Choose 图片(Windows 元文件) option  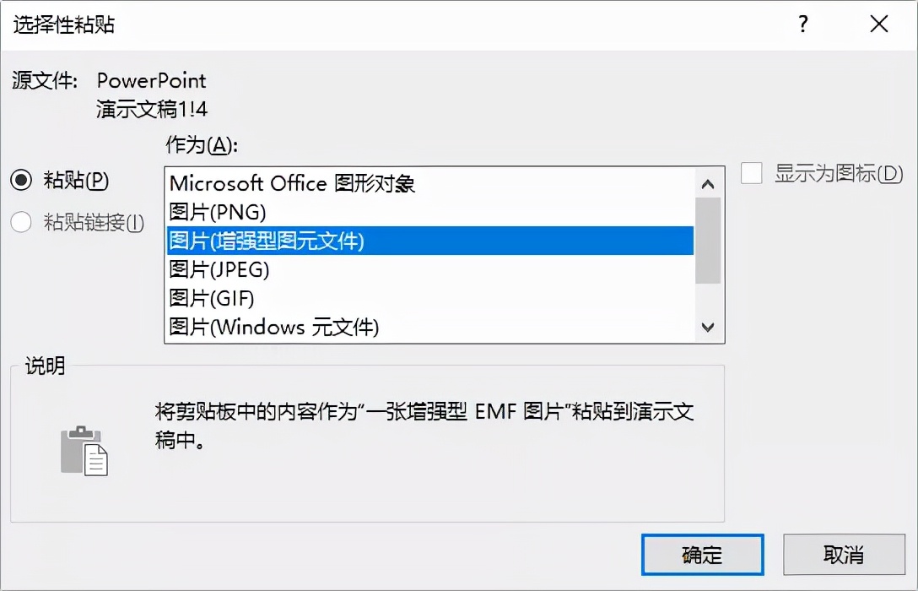(x=429, y=327)
